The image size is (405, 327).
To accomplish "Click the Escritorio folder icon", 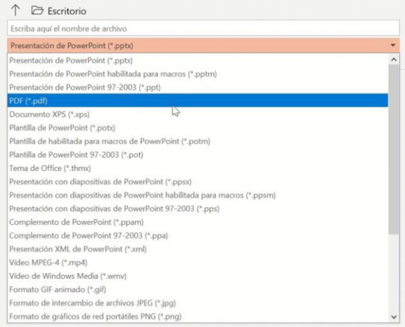I will (x=37, y=10).
